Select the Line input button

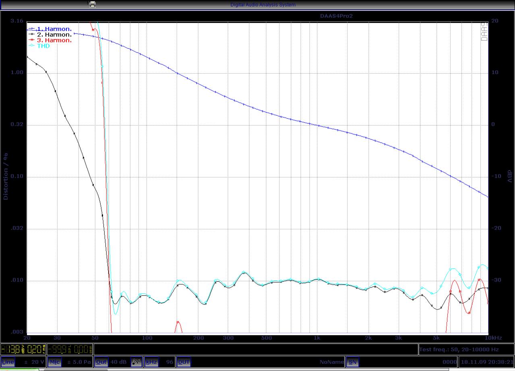8,362
